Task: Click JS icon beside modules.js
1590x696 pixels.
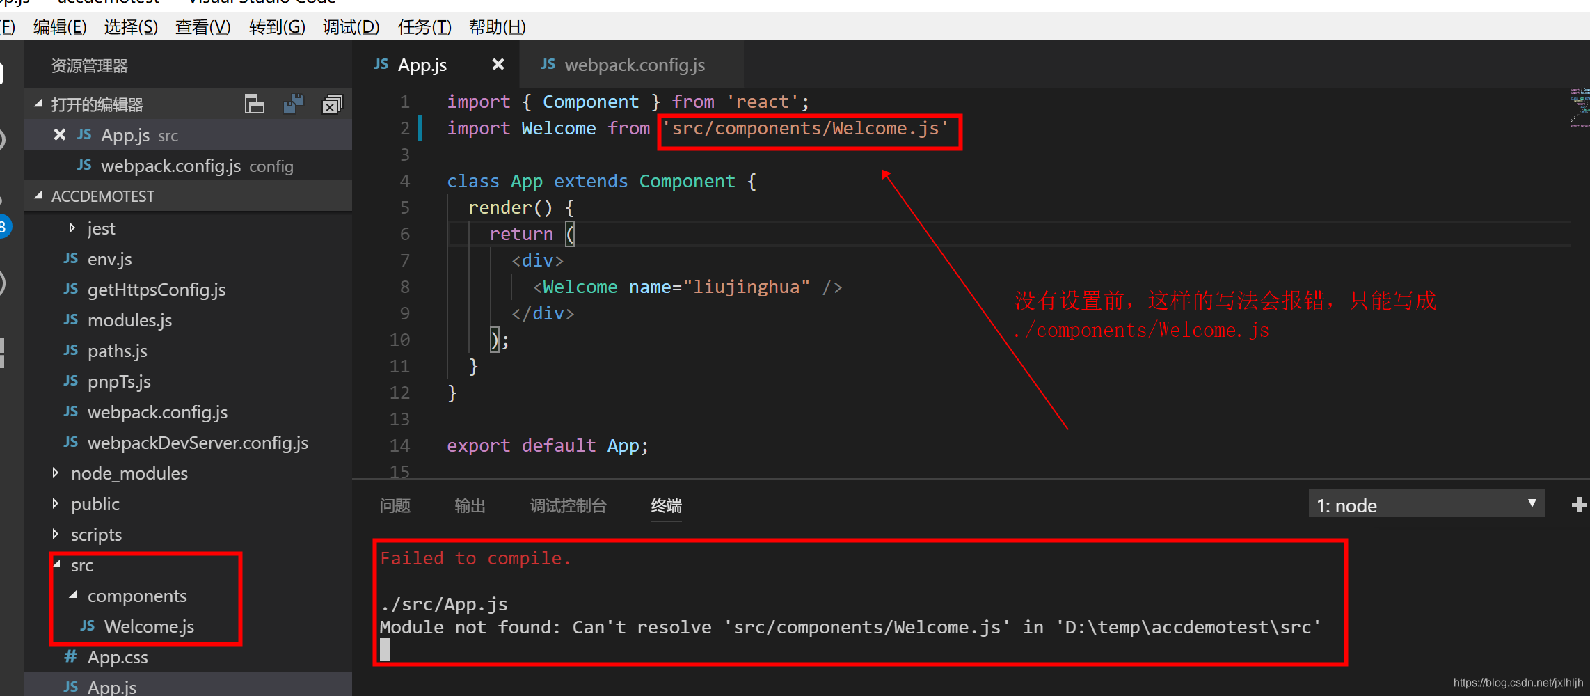Action: point(71,319)
